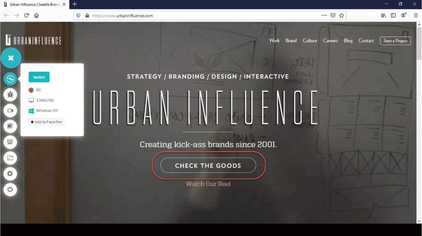Bookmark the page with the star icon

tap(342, 16)
